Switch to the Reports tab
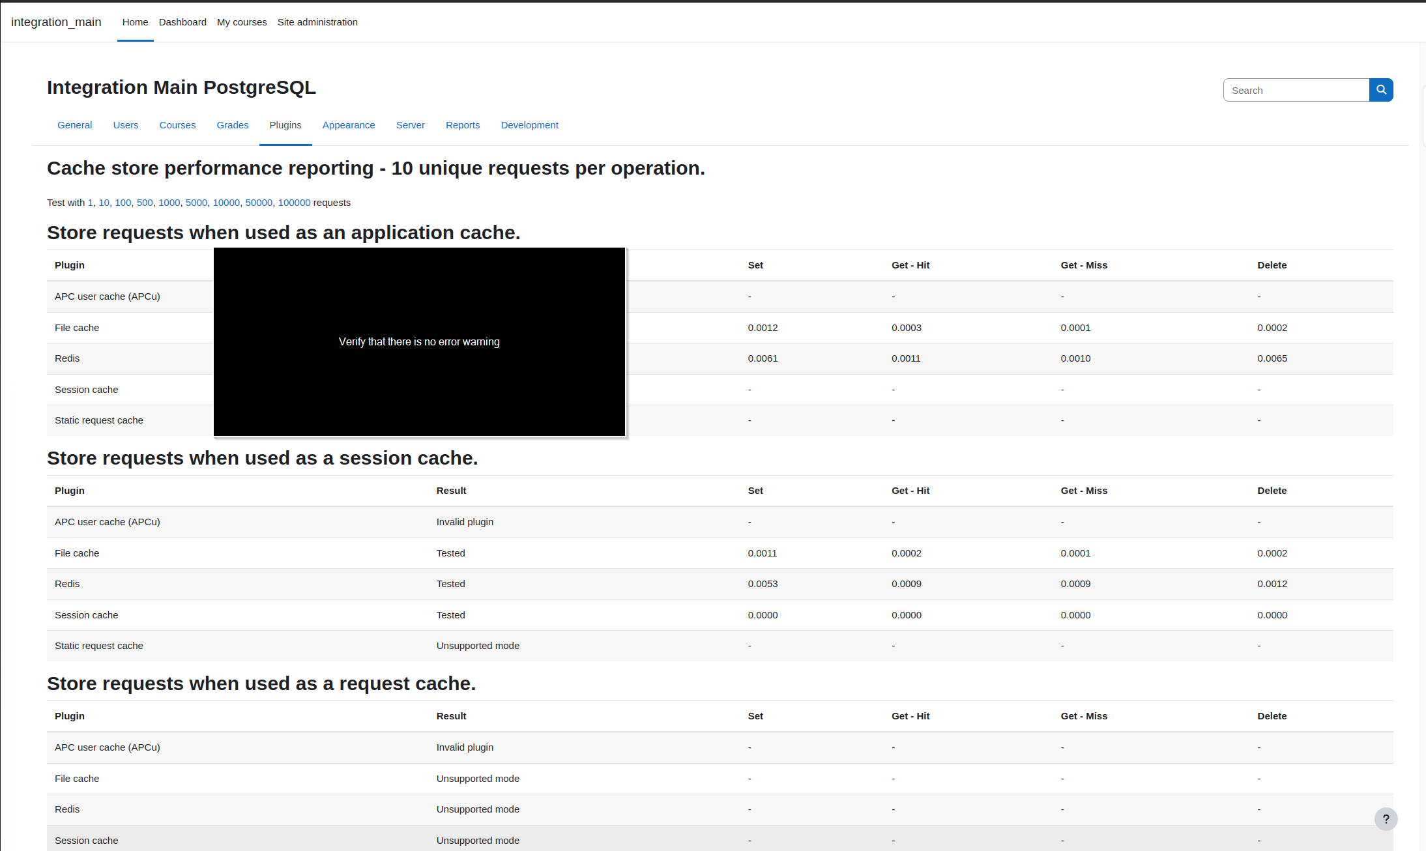The height and width of the screenshot is (851, 1426). (463, 125)
